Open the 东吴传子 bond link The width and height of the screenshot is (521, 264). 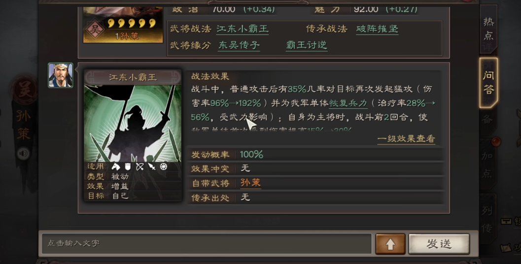pyautogui.click(x=239, y=45)
